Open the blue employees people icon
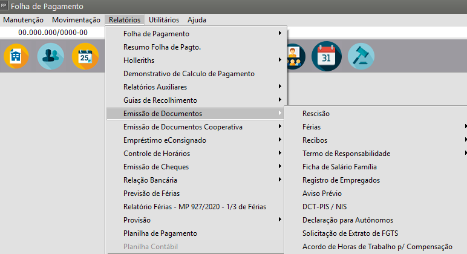Image resolution: width=467 pixels, height=254 pixels. click(x=50, y=56)
